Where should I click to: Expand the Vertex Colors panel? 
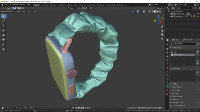[177, 87]
